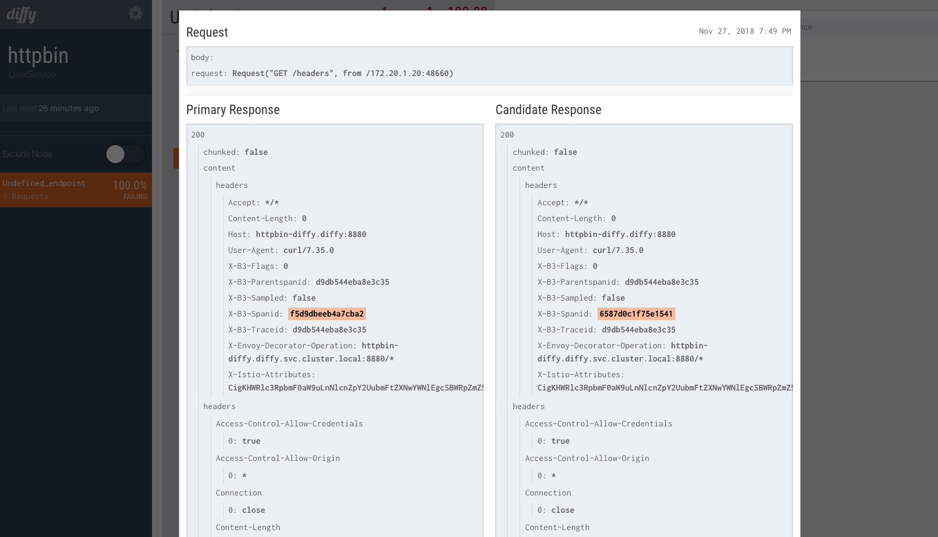Click the Connection node in Primary Response
The width and height of the screenshot is (938, 537).
pyautogui.click(x=238, y=493)
